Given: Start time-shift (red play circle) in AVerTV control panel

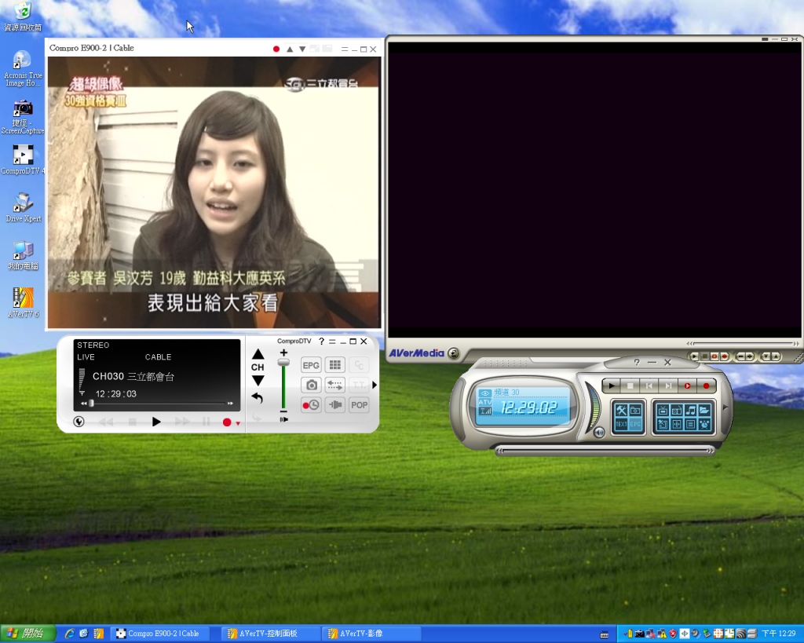Looking at the screenshot, I should tap(687, 385).
